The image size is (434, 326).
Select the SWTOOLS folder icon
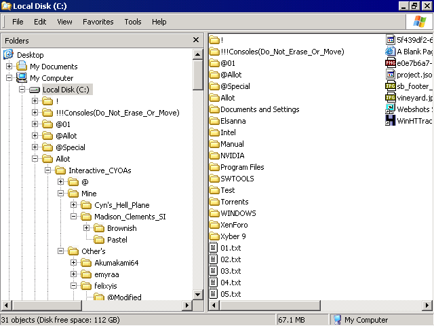point(214,179)
